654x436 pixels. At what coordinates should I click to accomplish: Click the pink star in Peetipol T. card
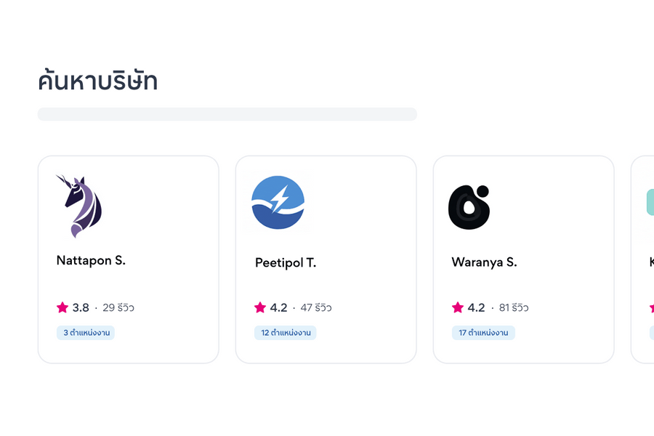(260, 307)
